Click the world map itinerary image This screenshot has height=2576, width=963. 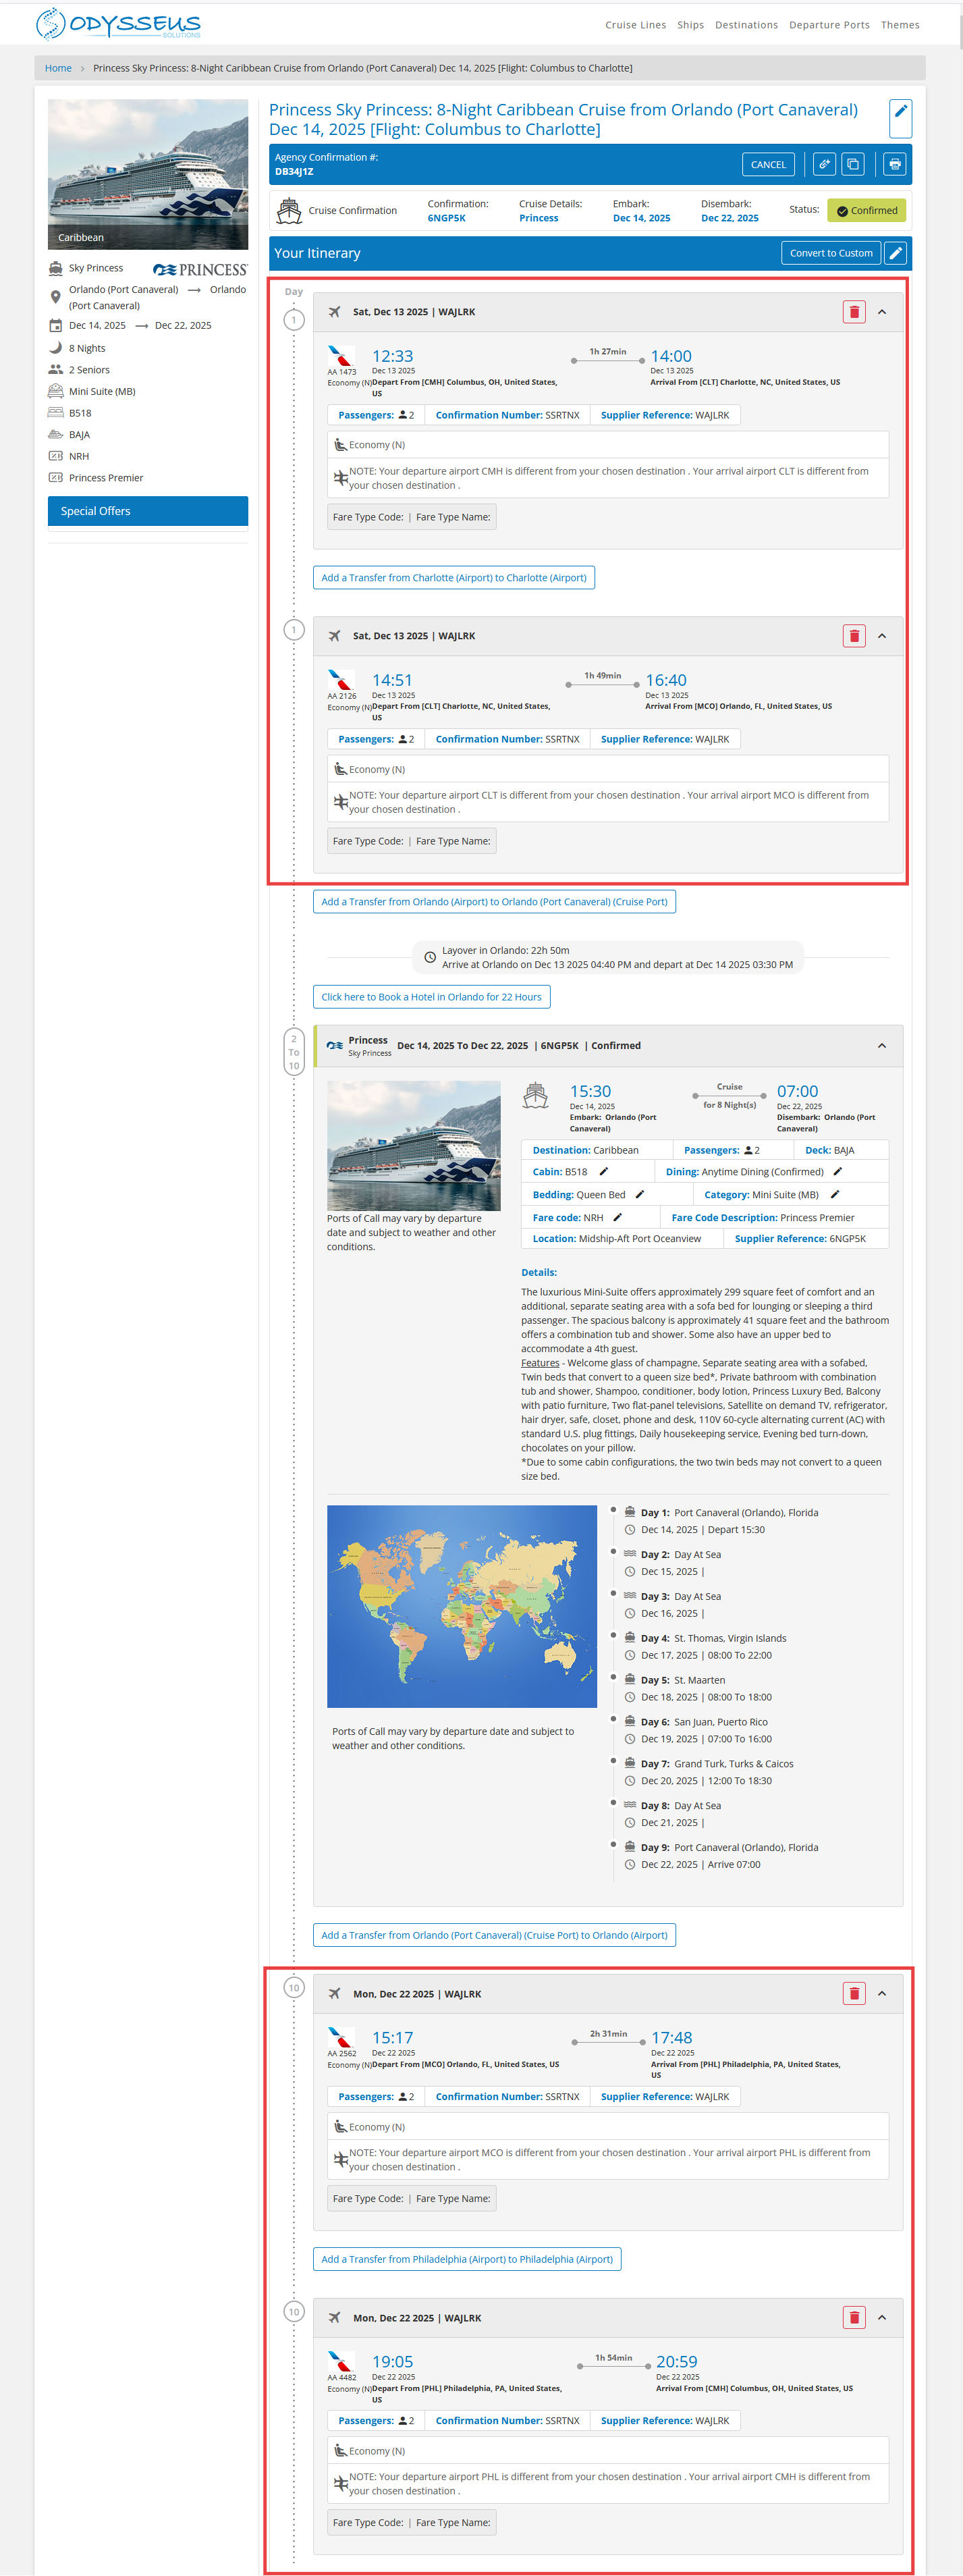pyautogui.click(x=461, y=1606)
